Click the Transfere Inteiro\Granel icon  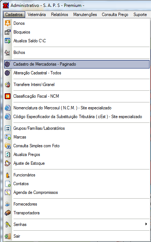(8, 85)
